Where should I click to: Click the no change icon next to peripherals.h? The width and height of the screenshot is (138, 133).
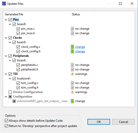pos(72,69)
